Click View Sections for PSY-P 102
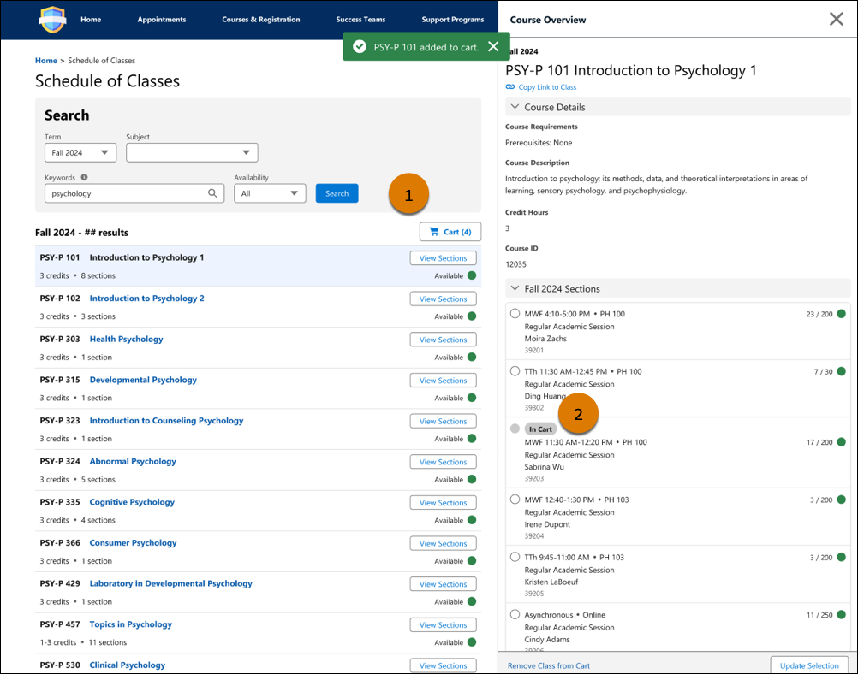The image size is (858, 674). [x=444, y=299]
